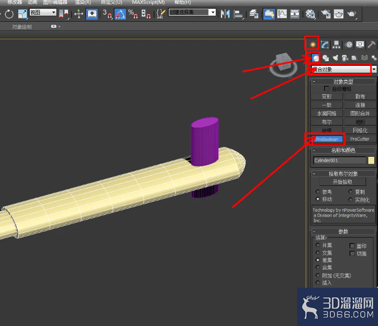Select the 附加 (无交集) operation radio
Viewport: 378px width, 326px height.
318,275
